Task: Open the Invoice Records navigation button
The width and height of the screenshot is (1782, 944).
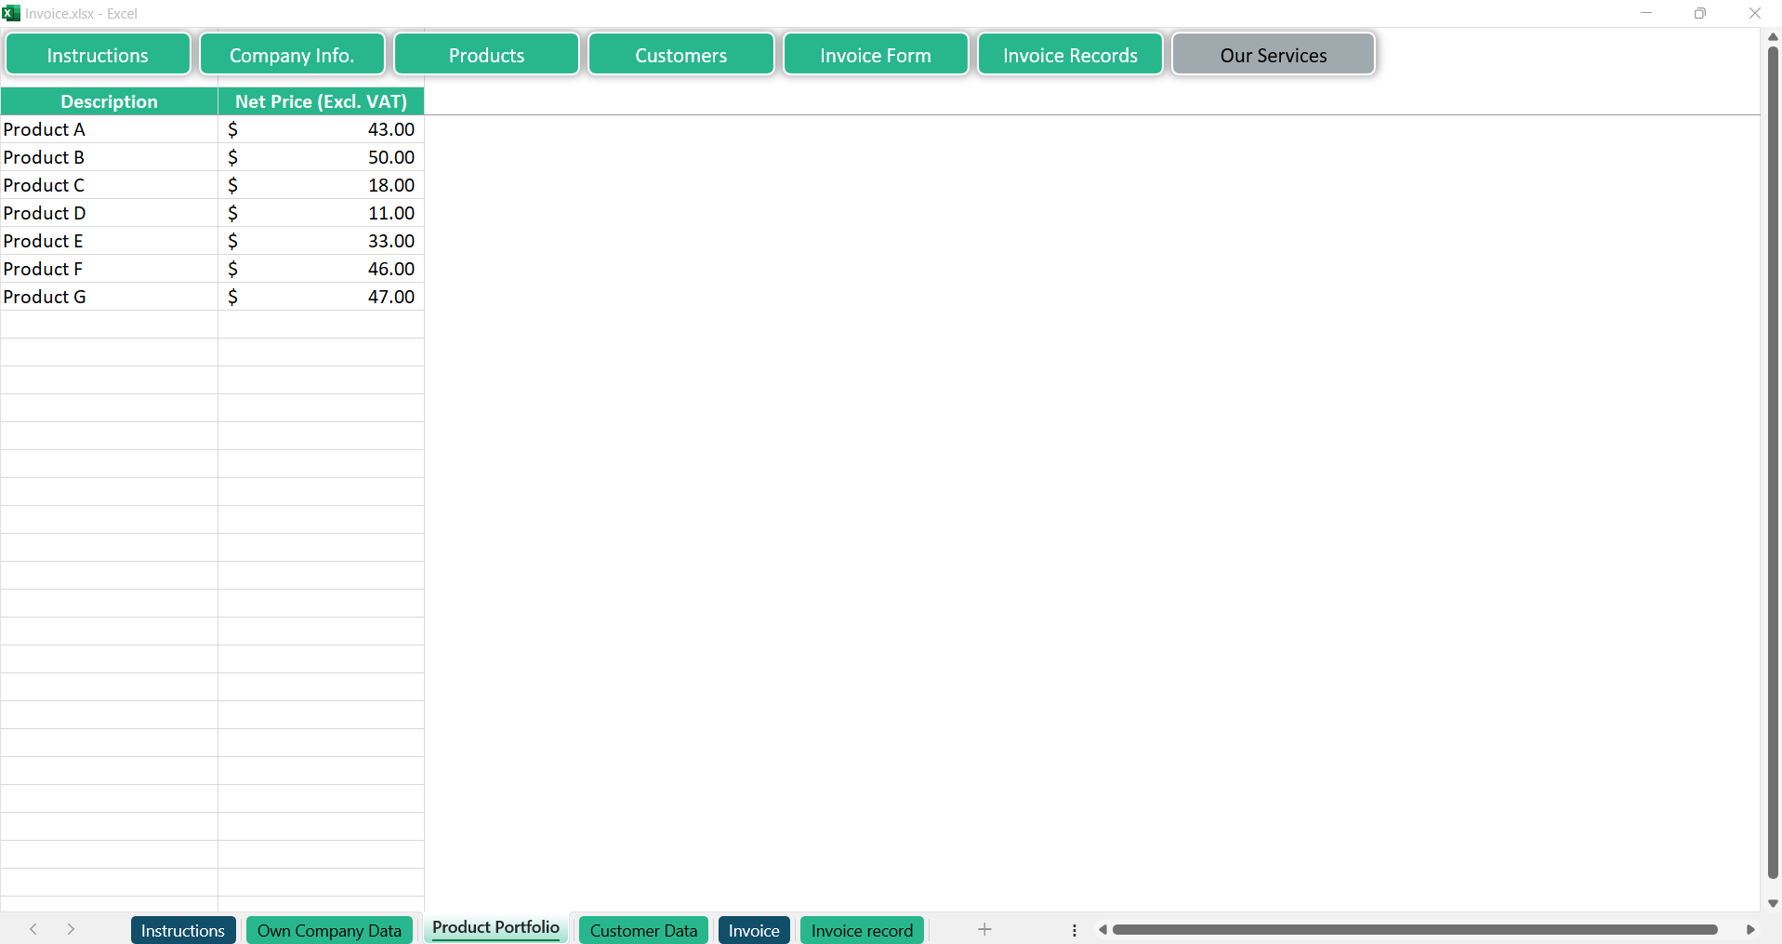Action: [x=1069, y=55]
